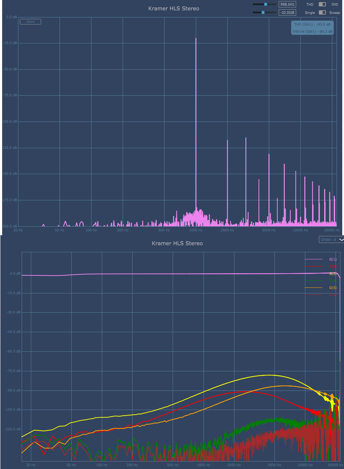This screenshot has width=344, height=469.
Task: Click the Store button on the spectrum plot
Action: [x=31, y=22]
